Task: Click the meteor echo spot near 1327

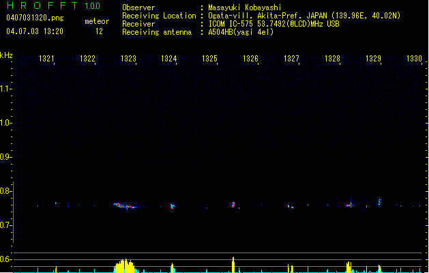Action: click(x=291, y=207)
